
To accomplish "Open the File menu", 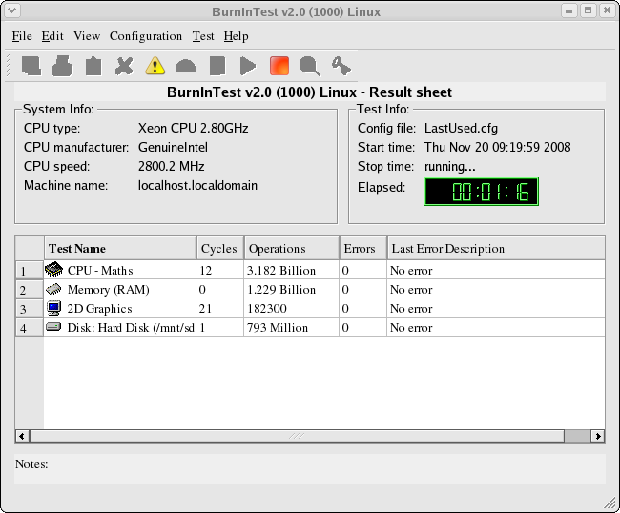I will pyautogui.click(x=22, y=36).
